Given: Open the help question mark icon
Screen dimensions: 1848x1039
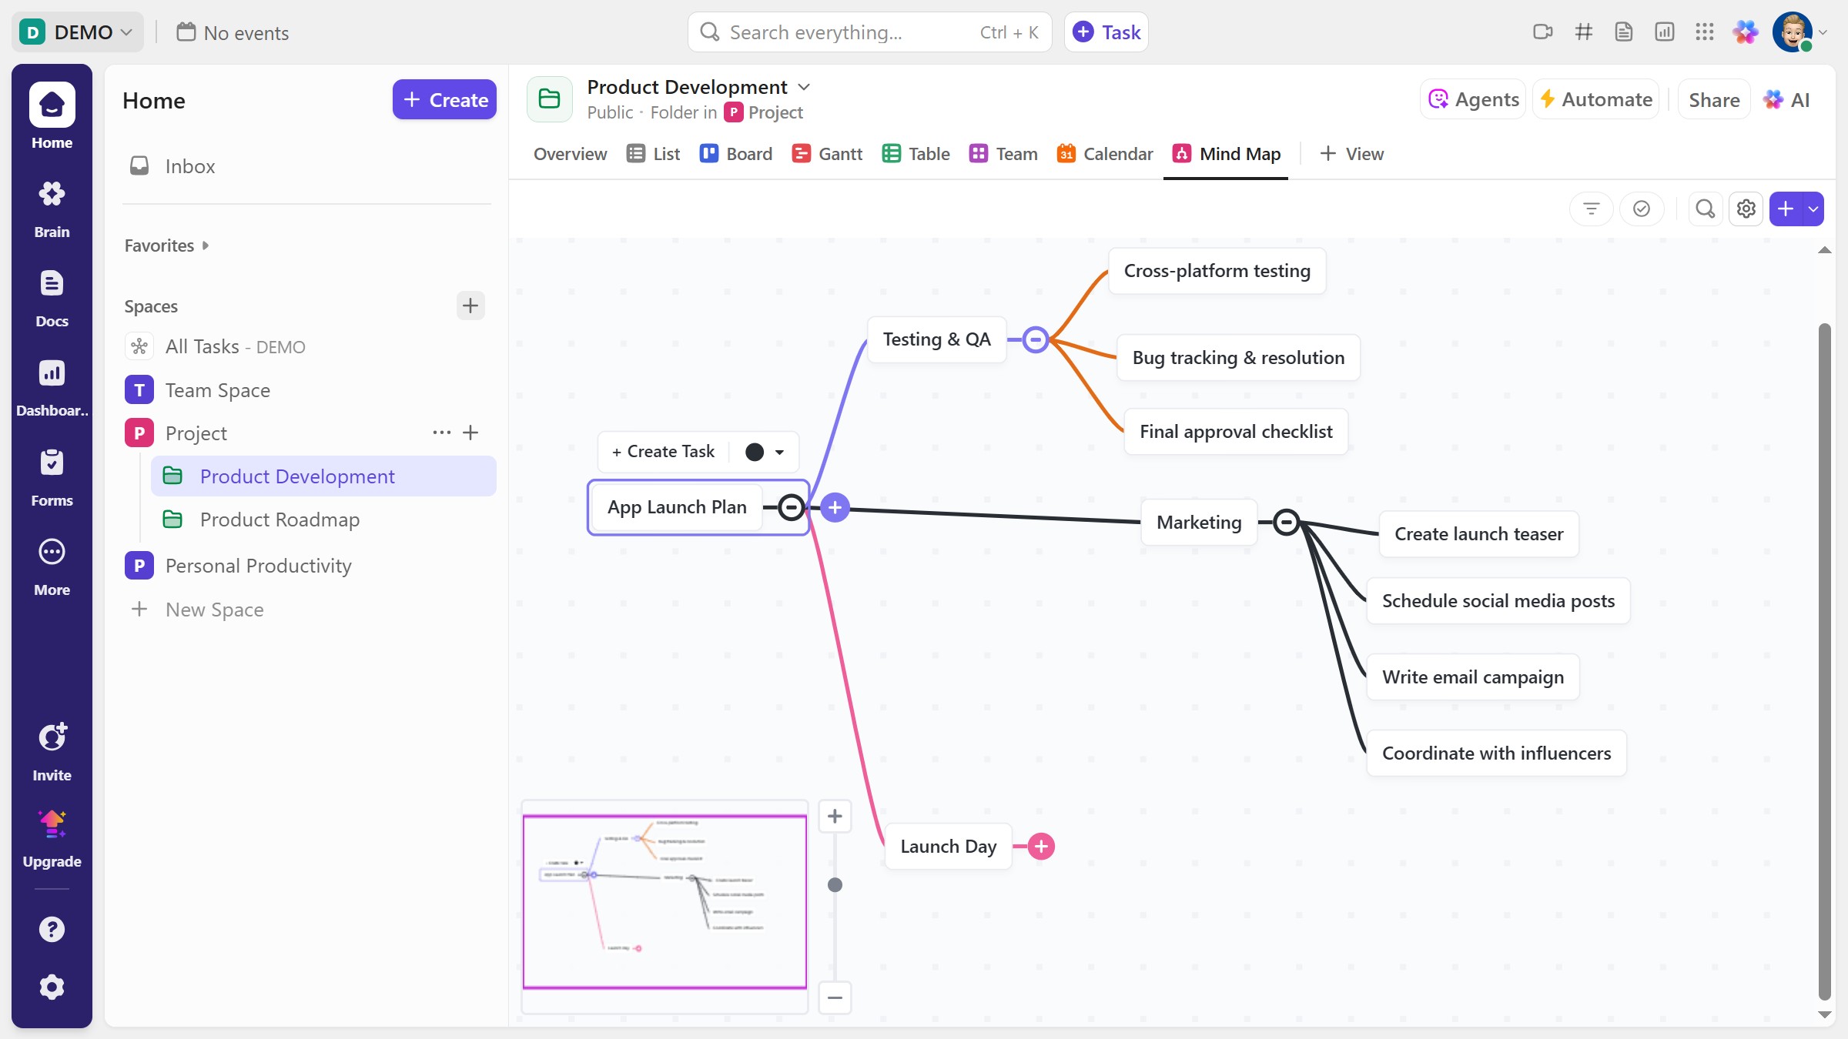Looking at the screenshot, I should click(52, 929).
